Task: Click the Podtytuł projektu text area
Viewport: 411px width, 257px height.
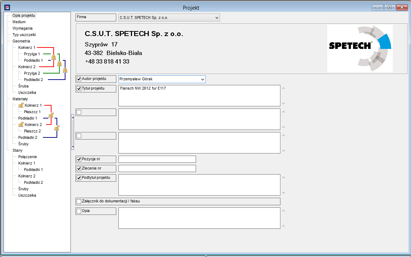Action: [200, 185]
